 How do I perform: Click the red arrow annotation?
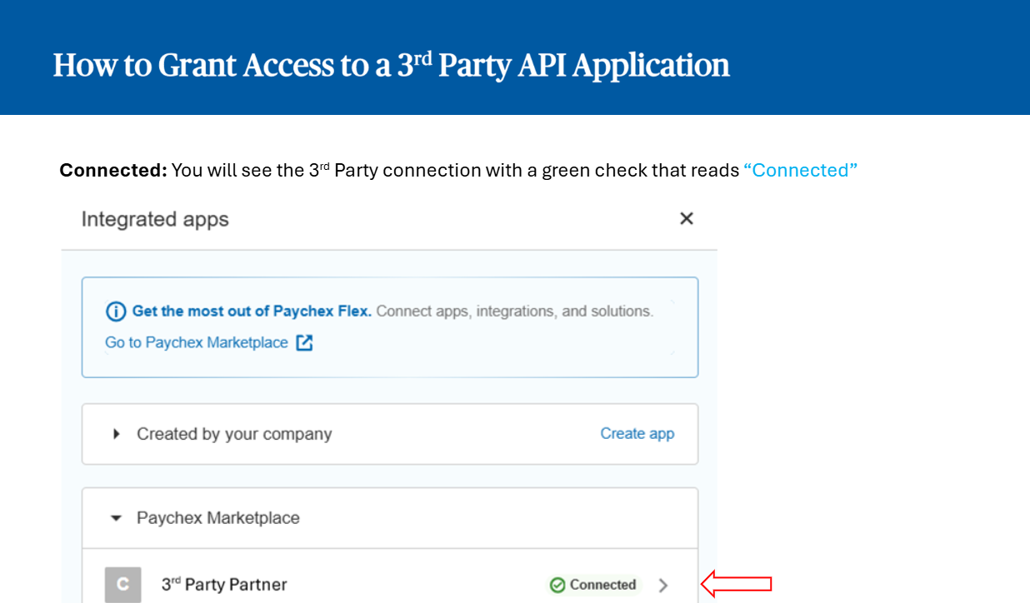(x=737, y=584)
